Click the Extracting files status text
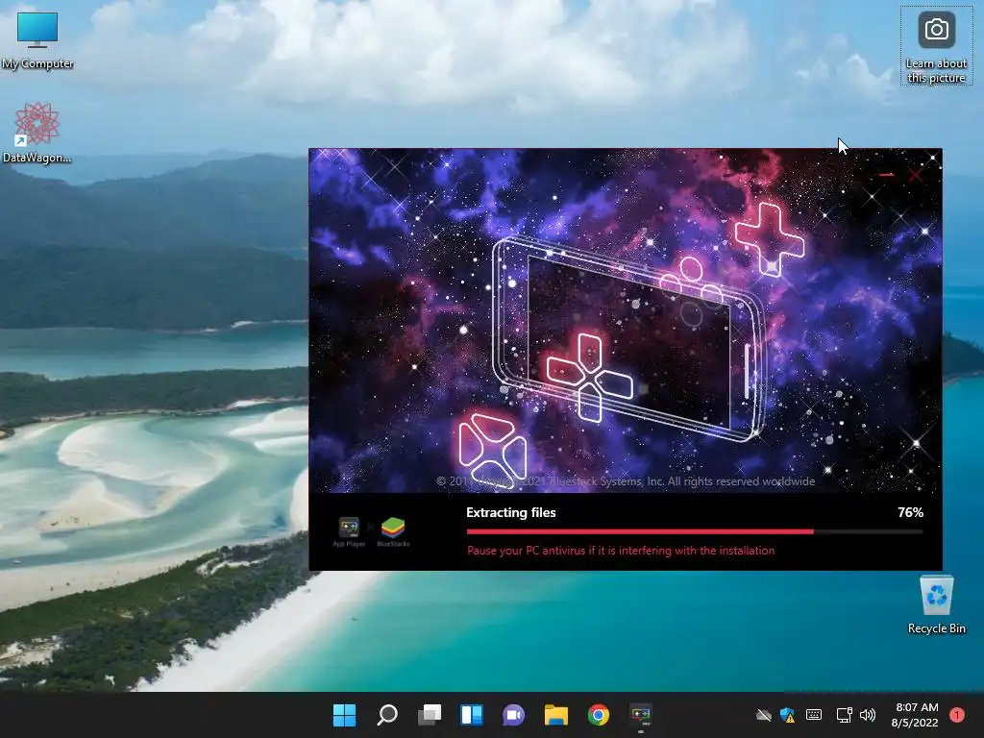 pos(511,512)
